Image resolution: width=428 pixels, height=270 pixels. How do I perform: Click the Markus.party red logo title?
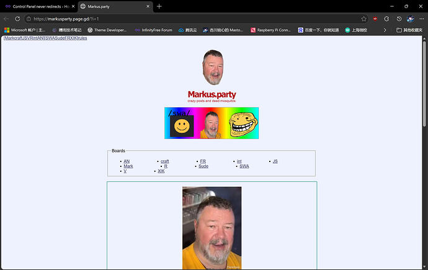pyautogui.click(x=212, y=94)
